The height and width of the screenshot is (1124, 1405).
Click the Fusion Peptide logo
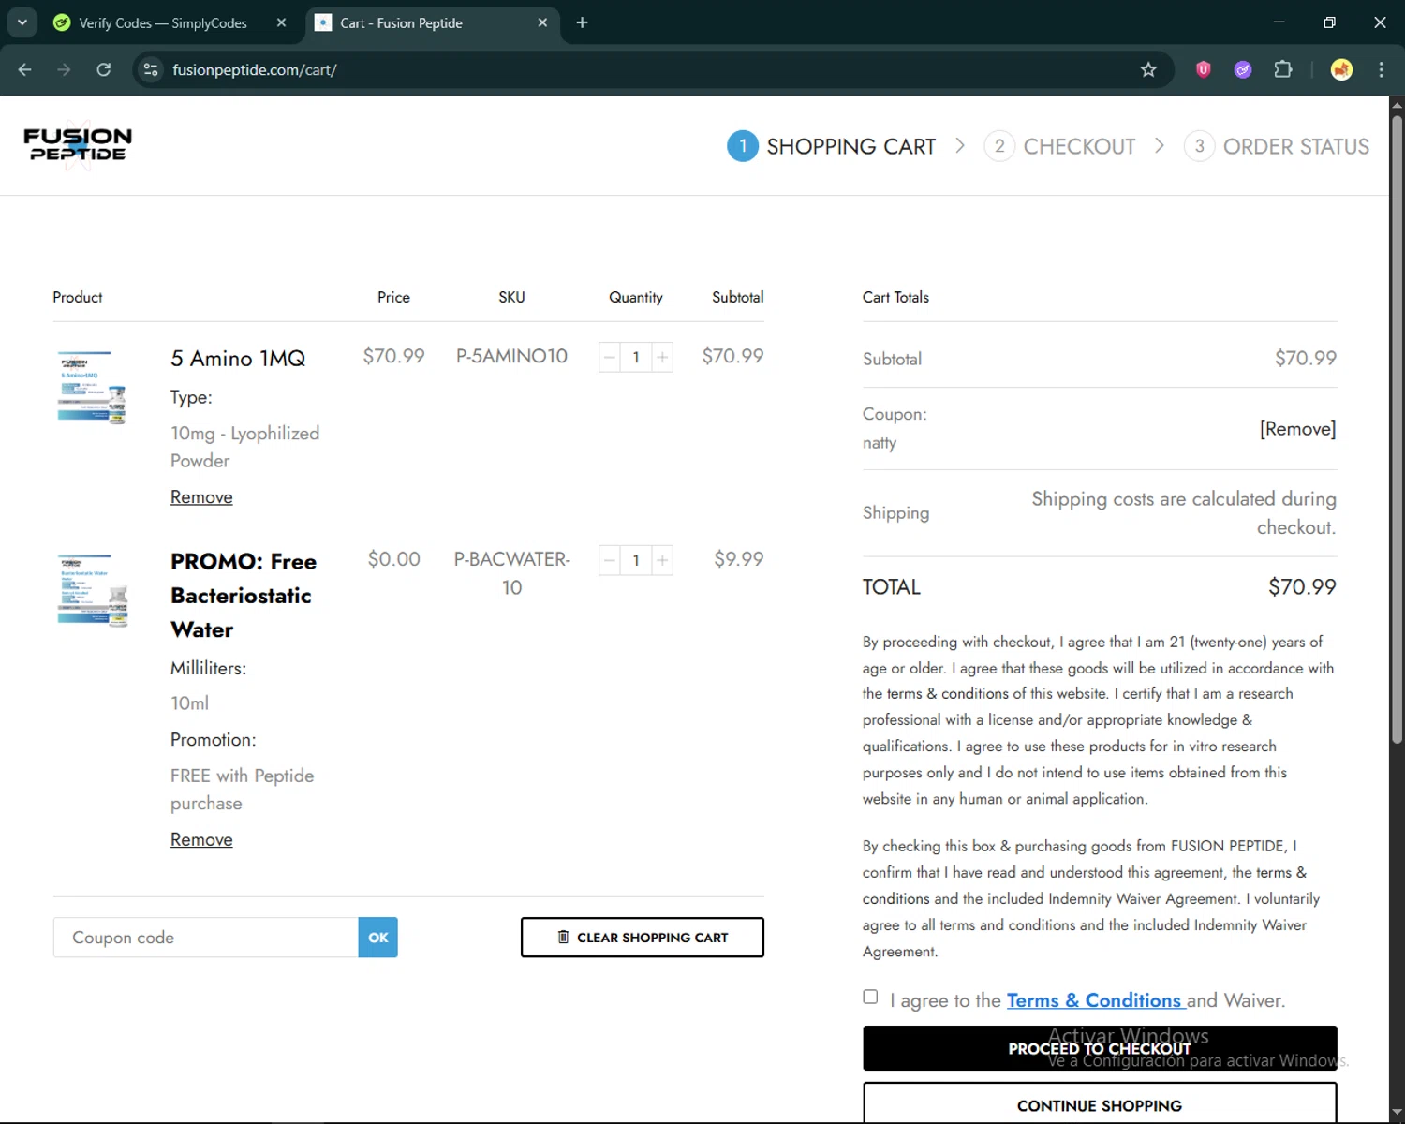[78, 144]
